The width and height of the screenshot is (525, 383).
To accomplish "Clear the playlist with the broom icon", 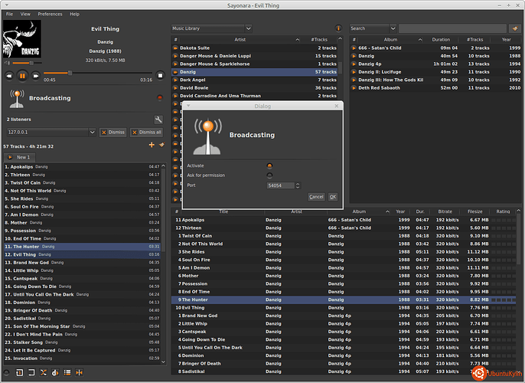I will 161,145.
